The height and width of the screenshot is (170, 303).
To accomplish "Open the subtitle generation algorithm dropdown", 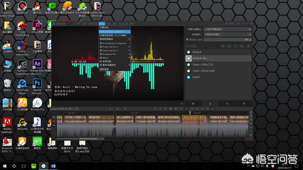I will point(227,29).
